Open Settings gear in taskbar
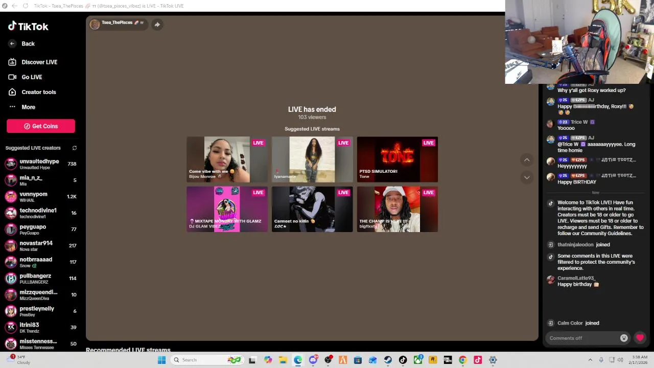Viewport: 654px width, 368px height. (493, 360)
